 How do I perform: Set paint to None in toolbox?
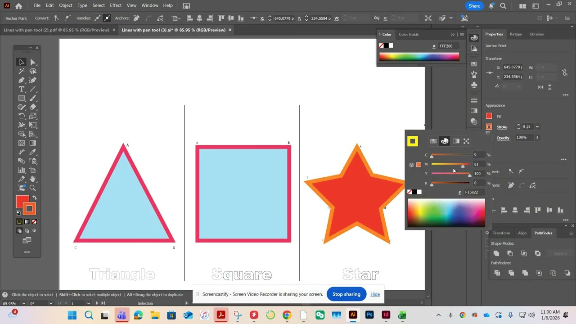click(34, 221)
